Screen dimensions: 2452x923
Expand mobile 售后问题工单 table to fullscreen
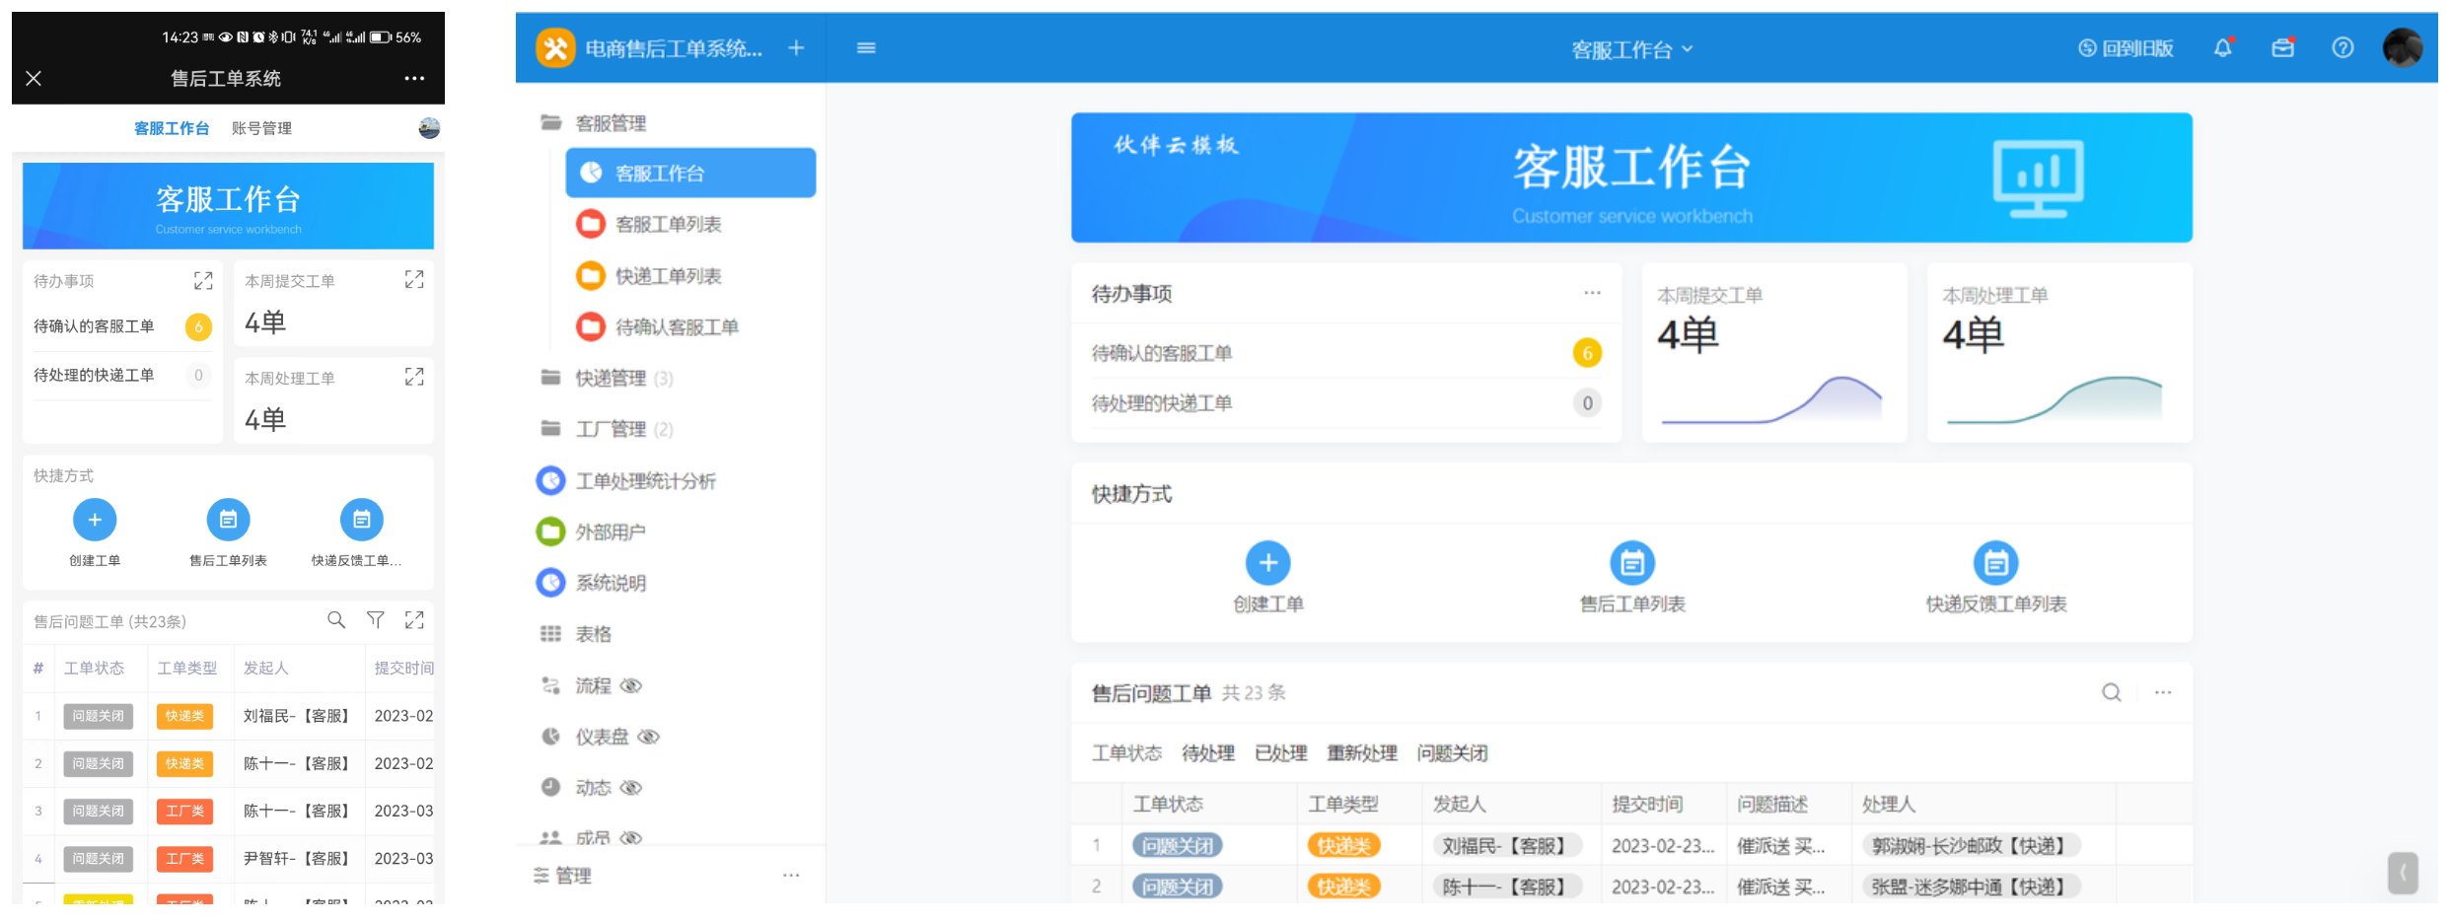(x=414, y=620)
